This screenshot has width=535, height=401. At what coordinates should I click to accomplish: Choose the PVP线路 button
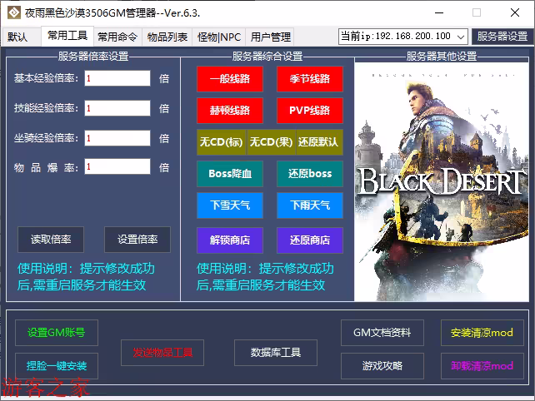309,111
